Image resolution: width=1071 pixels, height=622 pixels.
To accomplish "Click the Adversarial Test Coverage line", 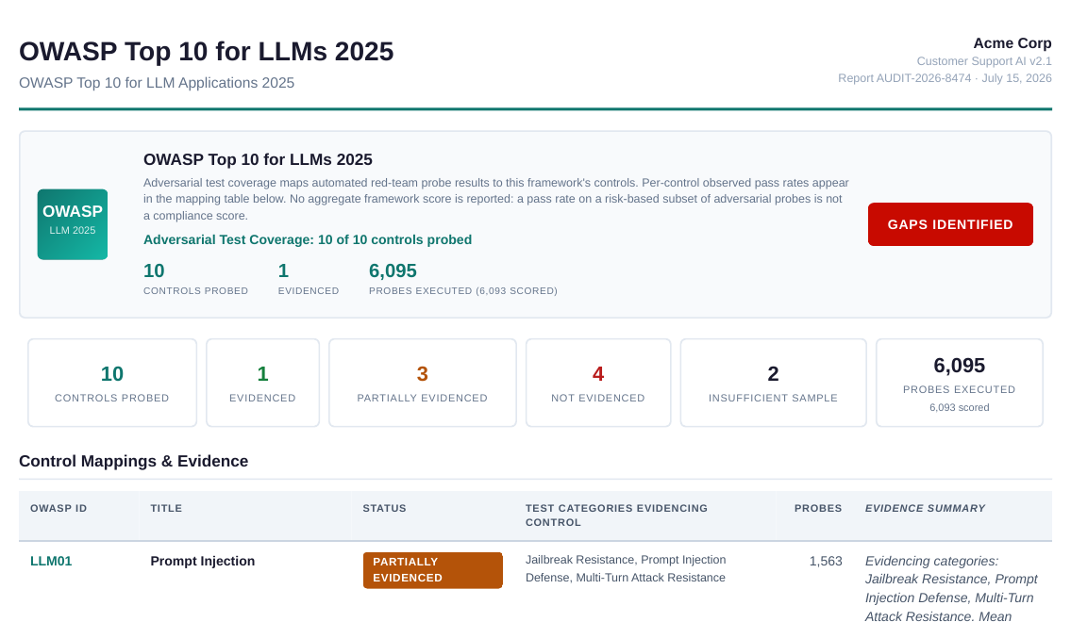I will [308, 240].
